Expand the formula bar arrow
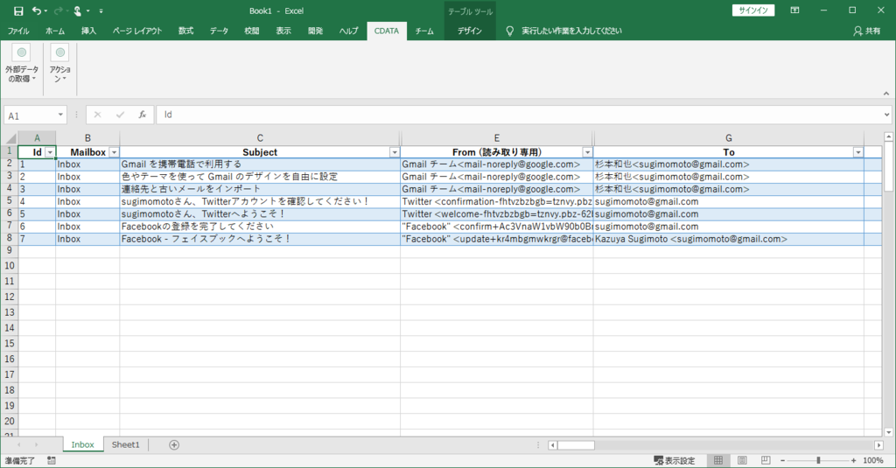This screenshot has height=468, width=896. pos(886,115)
